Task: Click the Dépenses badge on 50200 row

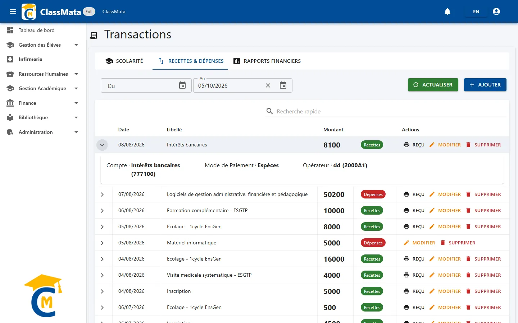Action: pyautogui.click(x=373, y=194)
